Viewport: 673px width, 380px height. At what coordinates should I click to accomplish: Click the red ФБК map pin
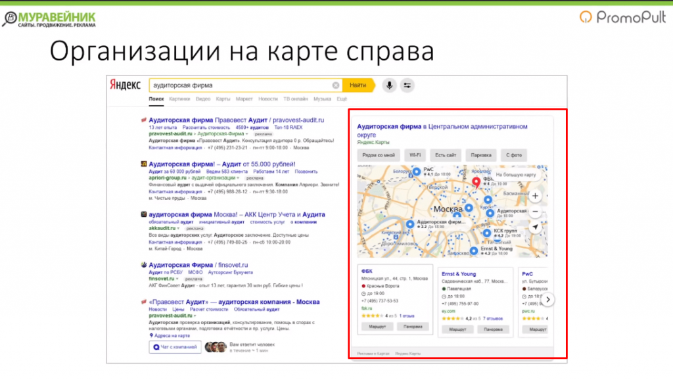pos(476,182)
